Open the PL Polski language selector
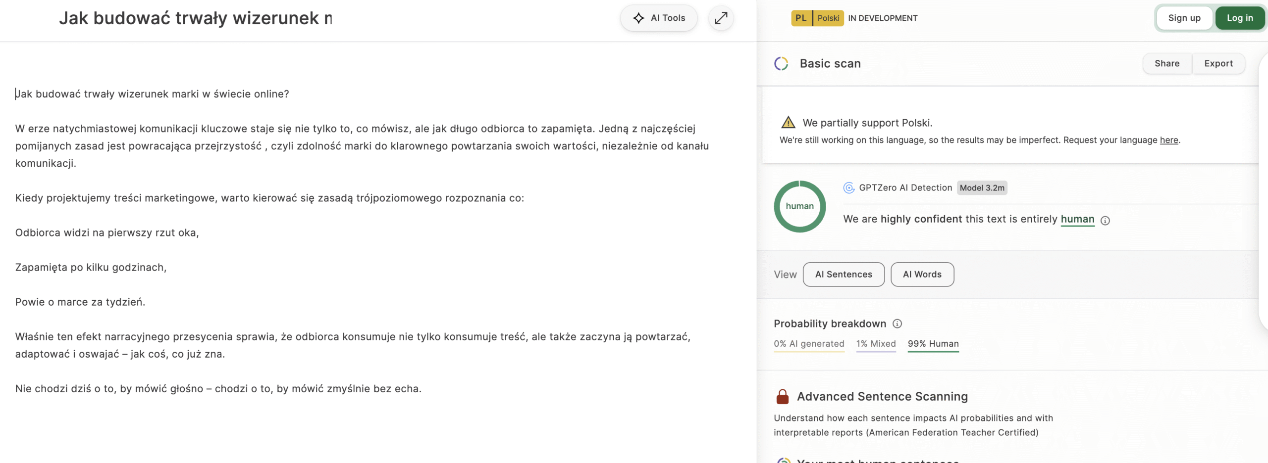Screen dimensions: 1268x463 [x=817, y=18]
